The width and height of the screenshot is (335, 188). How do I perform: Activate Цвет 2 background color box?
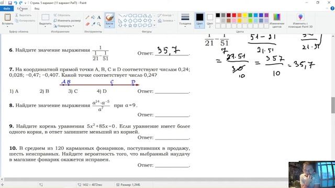210,21
